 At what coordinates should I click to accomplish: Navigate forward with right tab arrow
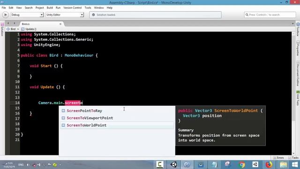click(x=15, y=23)
